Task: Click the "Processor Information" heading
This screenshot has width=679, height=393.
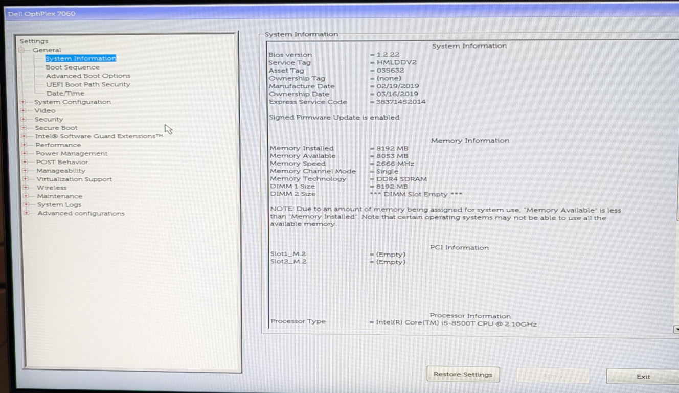Action: [470, 316]
